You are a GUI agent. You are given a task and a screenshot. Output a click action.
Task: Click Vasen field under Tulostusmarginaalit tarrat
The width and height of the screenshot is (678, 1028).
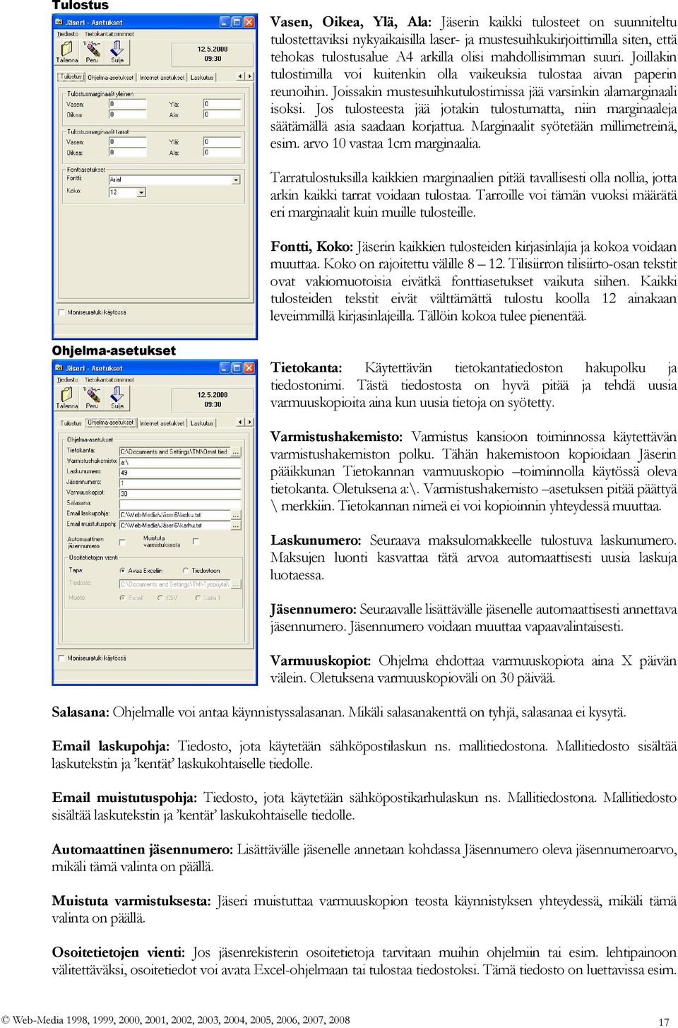click(x=127, y=142)
